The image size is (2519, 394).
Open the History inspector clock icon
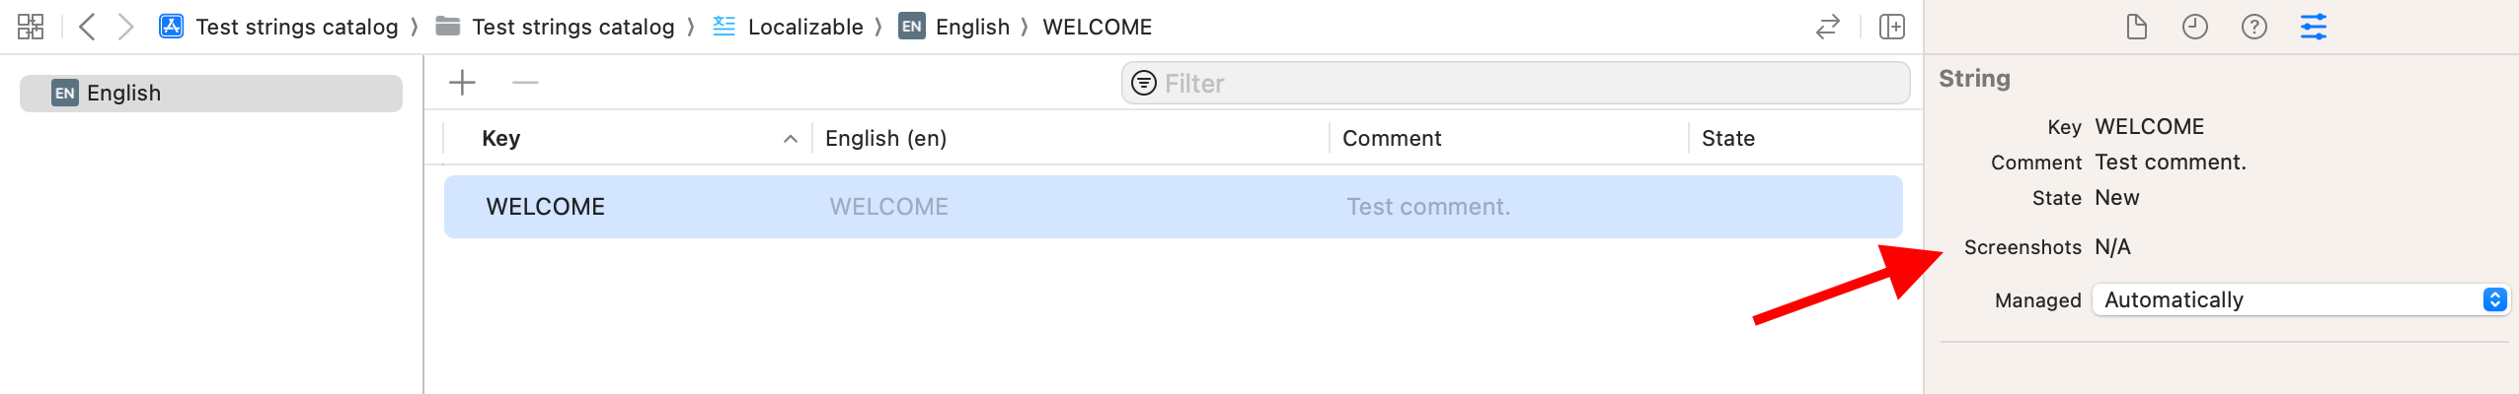coord(2194,27)
